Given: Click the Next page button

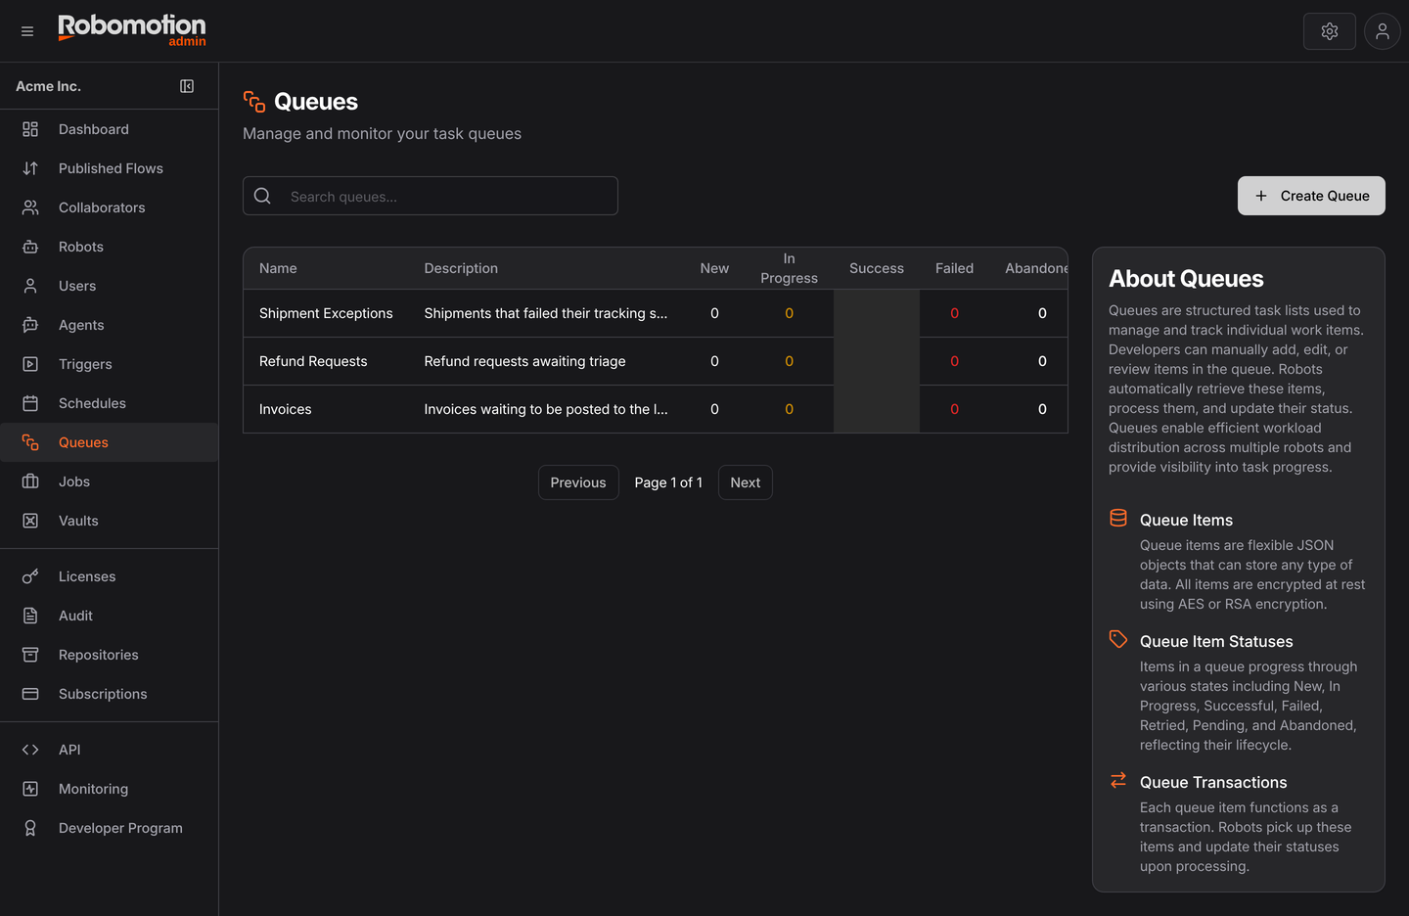Looking at the screenshot, I should [746, 482].
